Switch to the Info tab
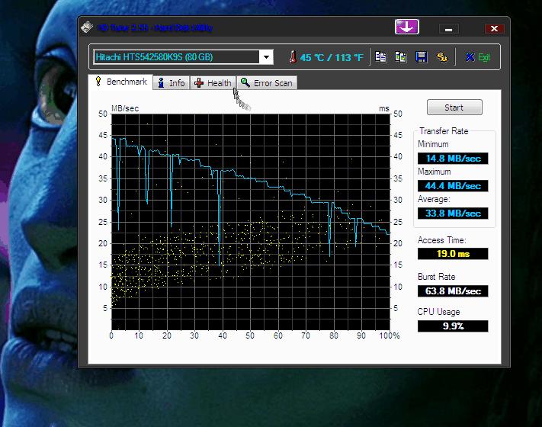Image resolution: width=542 pixels, height=427 pixels. pyautogui.click(x=172, y=83)
